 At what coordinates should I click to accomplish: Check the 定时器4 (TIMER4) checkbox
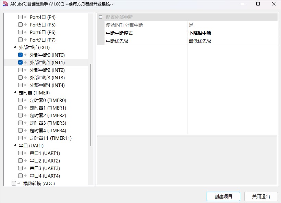coord(21,130)
